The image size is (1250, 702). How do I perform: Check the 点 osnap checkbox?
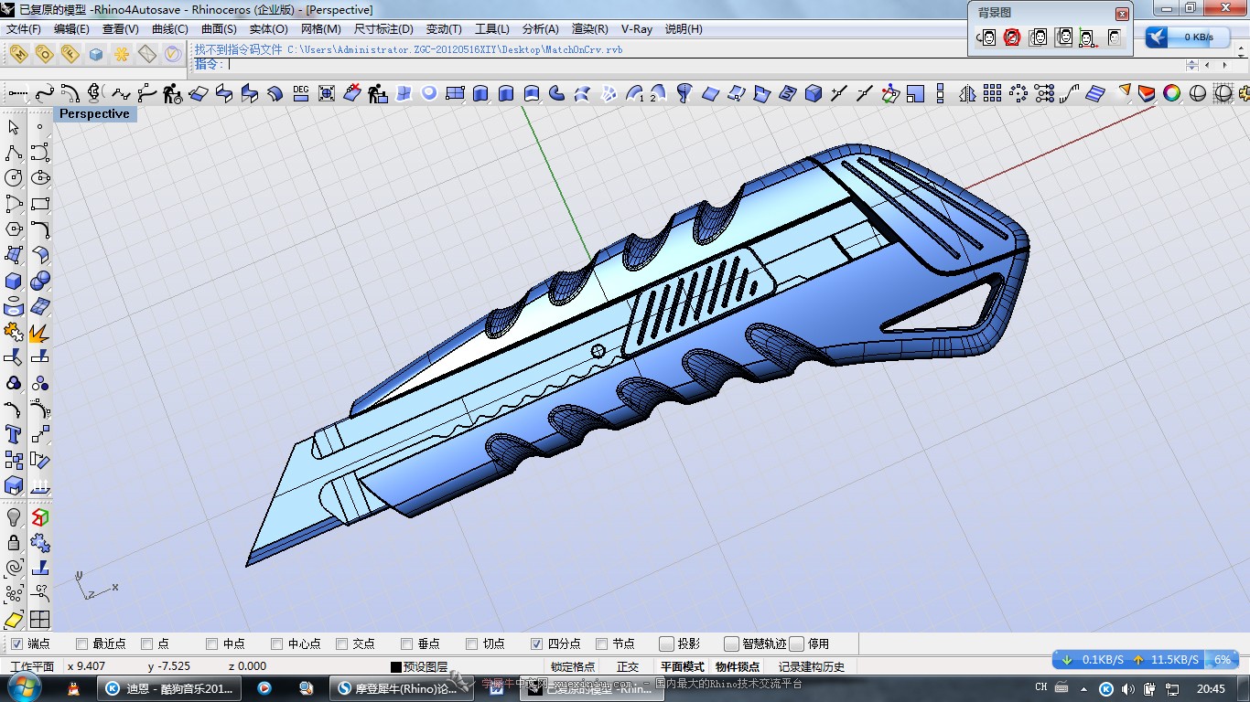click(147, 643)
